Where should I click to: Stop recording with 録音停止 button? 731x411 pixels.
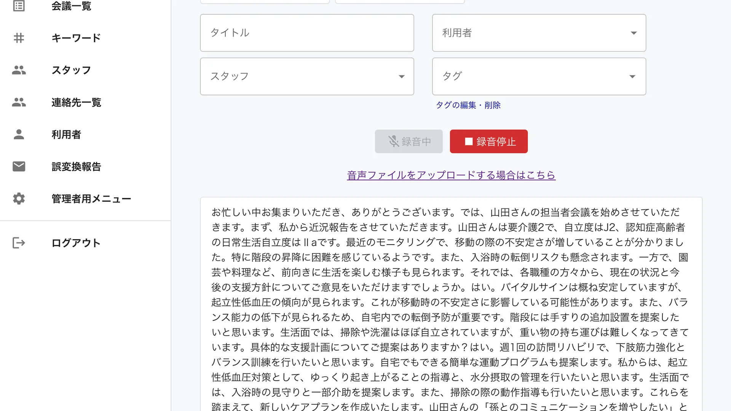pyautogui.click(x=488, y=142)
